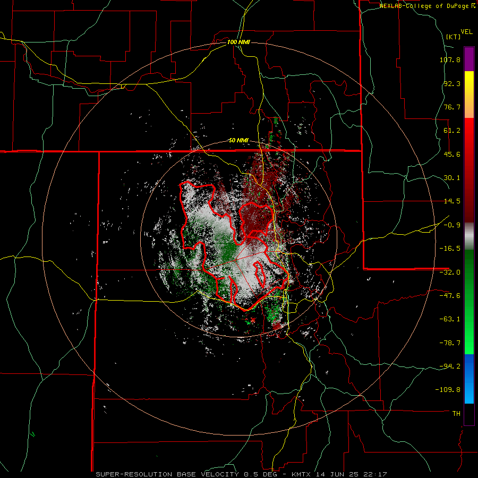The height and width of the screenshot is (478, 478).
Task: Click the gray near-zero color bar segment
Action: point(469,236)
